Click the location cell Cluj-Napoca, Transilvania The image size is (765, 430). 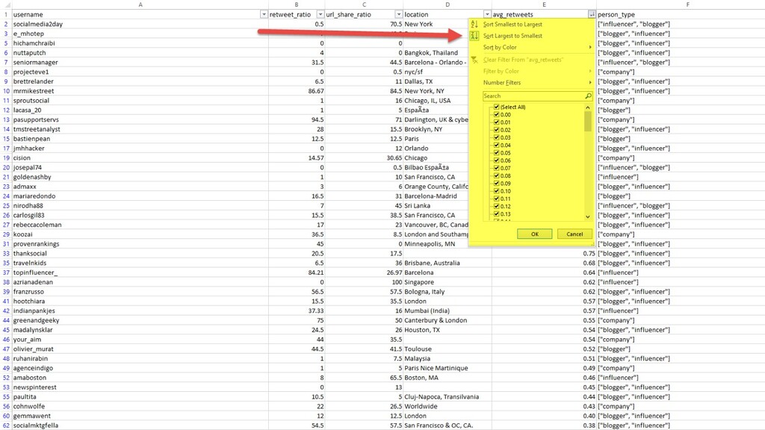pyautogui.click(x=447, y=396)
